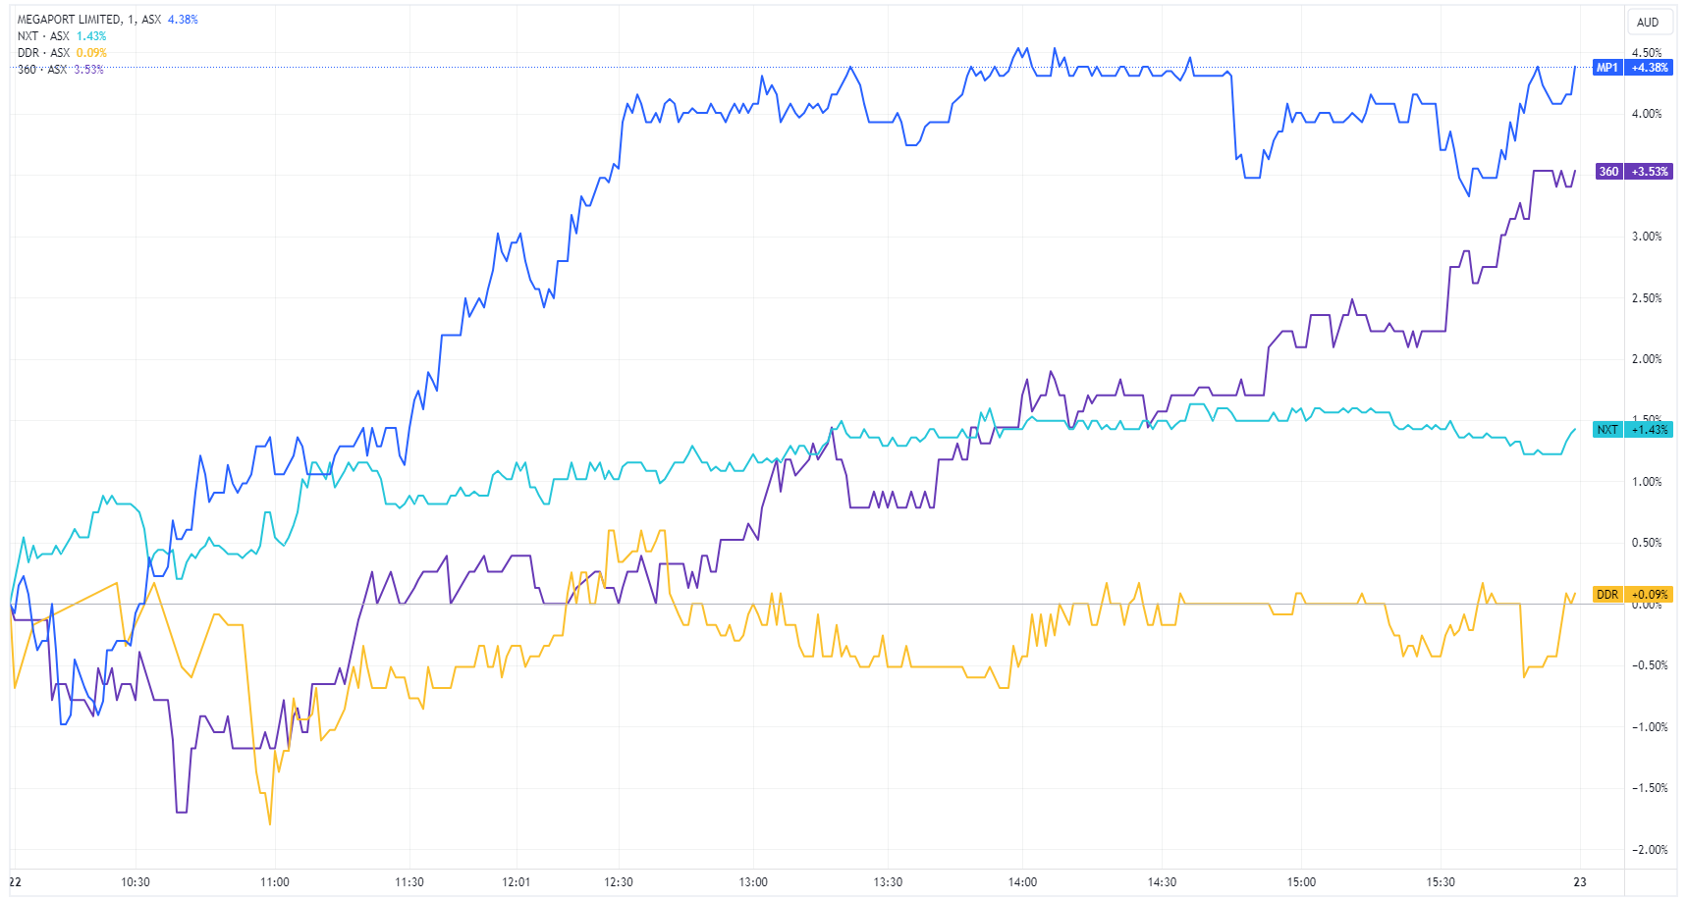Click the yellow DDR price scale tag

pyautogui.click(x=1607, y=595)
